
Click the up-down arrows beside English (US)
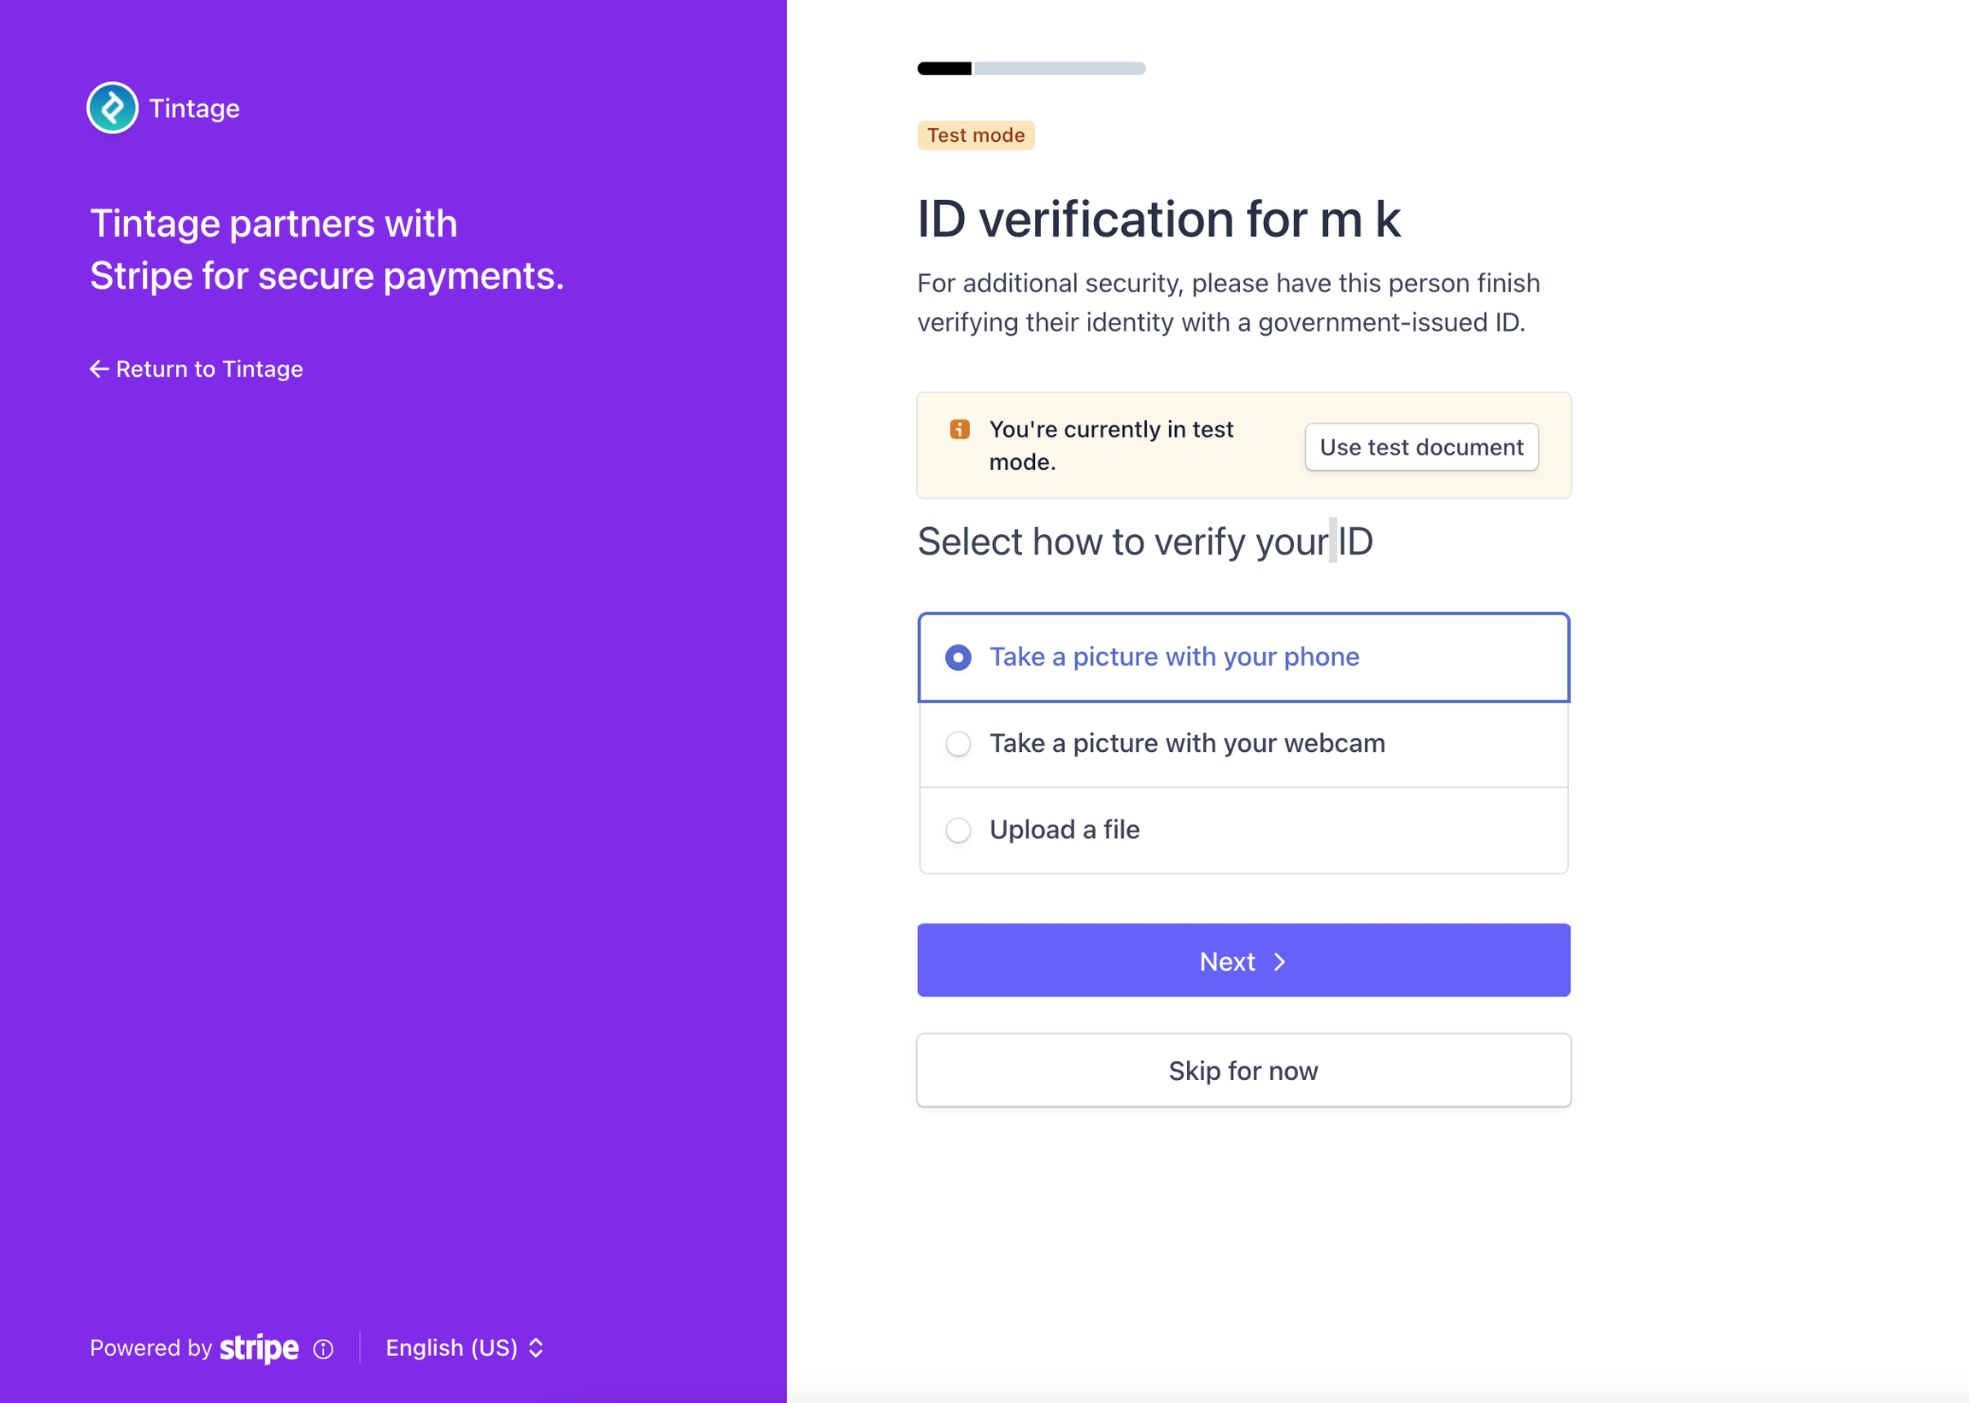click(536, 1347)
